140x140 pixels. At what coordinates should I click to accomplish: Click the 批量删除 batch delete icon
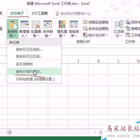tap(36, 25)
